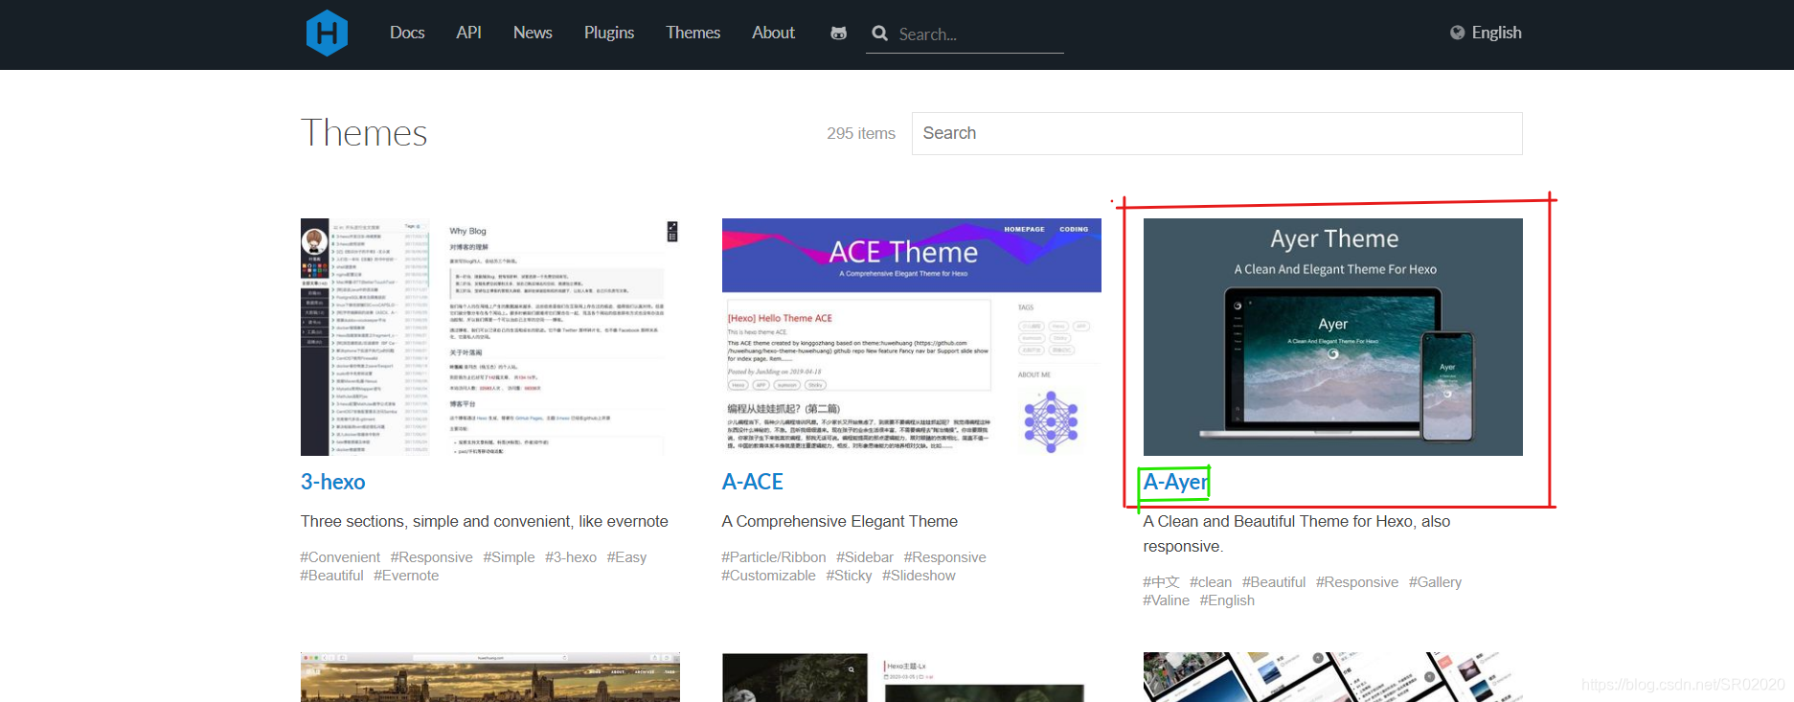Open the About page
Viewport: 1794px width, 702px height.
pos(773,33)
